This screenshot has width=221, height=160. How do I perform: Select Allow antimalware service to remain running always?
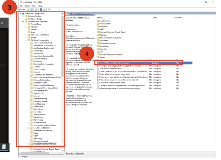click(x=120, y=88)
